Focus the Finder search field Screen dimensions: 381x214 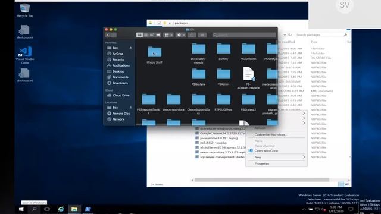(244, 35)
